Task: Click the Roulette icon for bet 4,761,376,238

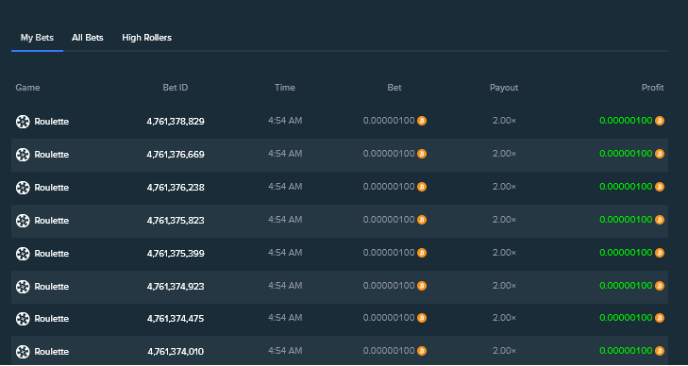Action: click(x=23, y=188)
